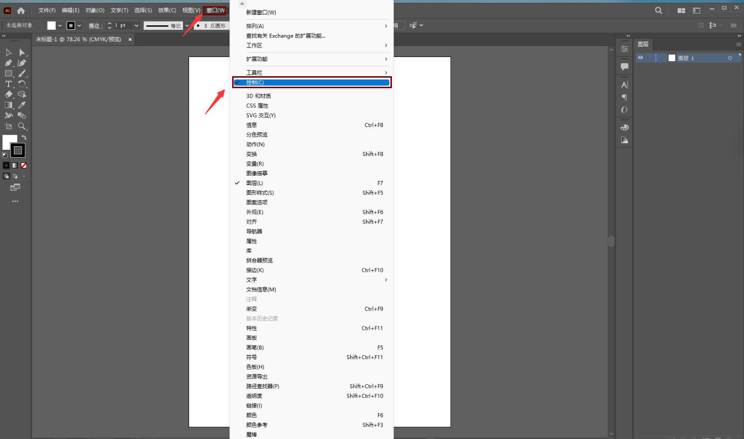744x439 pixels.
Task: Expand the fill color dropdown in control bar
Action: tap(60, 25)
